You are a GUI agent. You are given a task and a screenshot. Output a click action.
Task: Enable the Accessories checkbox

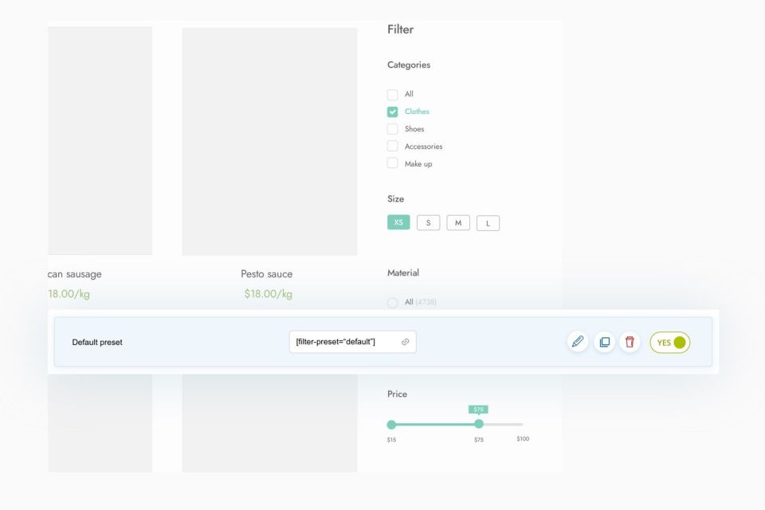pos(392,147)
